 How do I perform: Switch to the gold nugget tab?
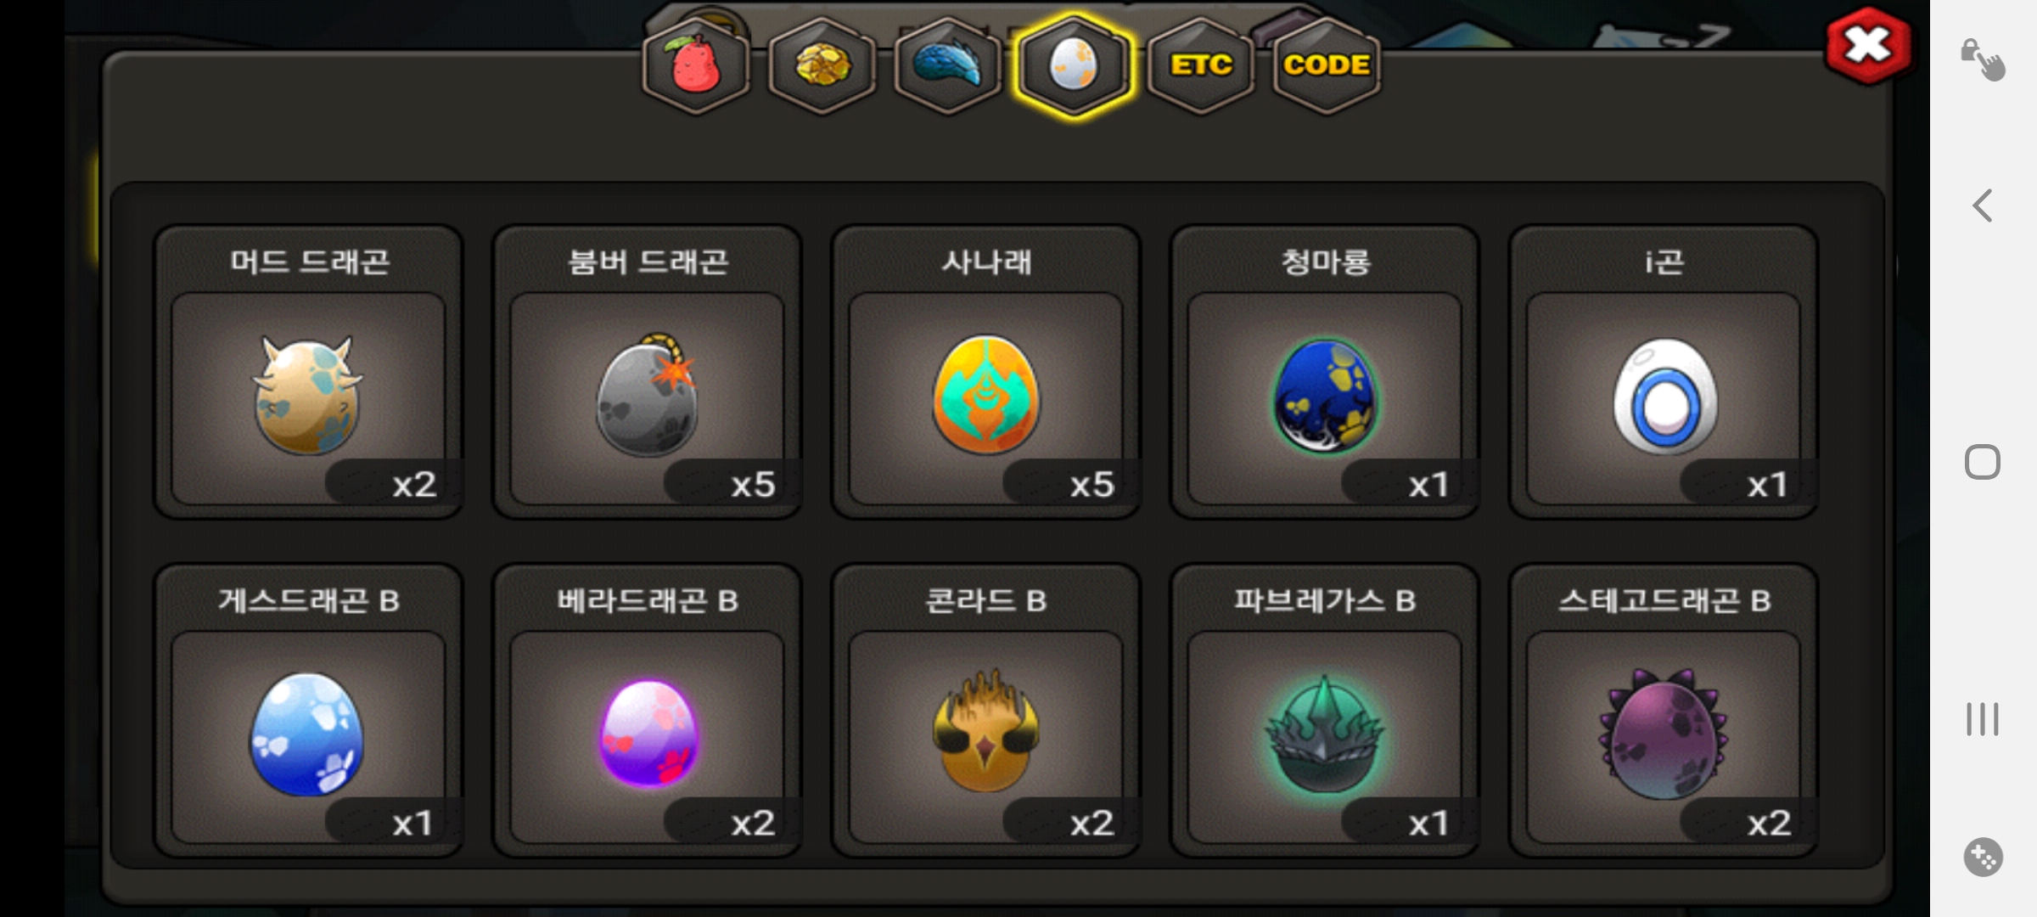[822, 65]
